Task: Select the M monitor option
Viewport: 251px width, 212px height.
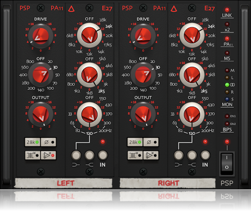Action: pyautogui.click(x=227, y=70)
